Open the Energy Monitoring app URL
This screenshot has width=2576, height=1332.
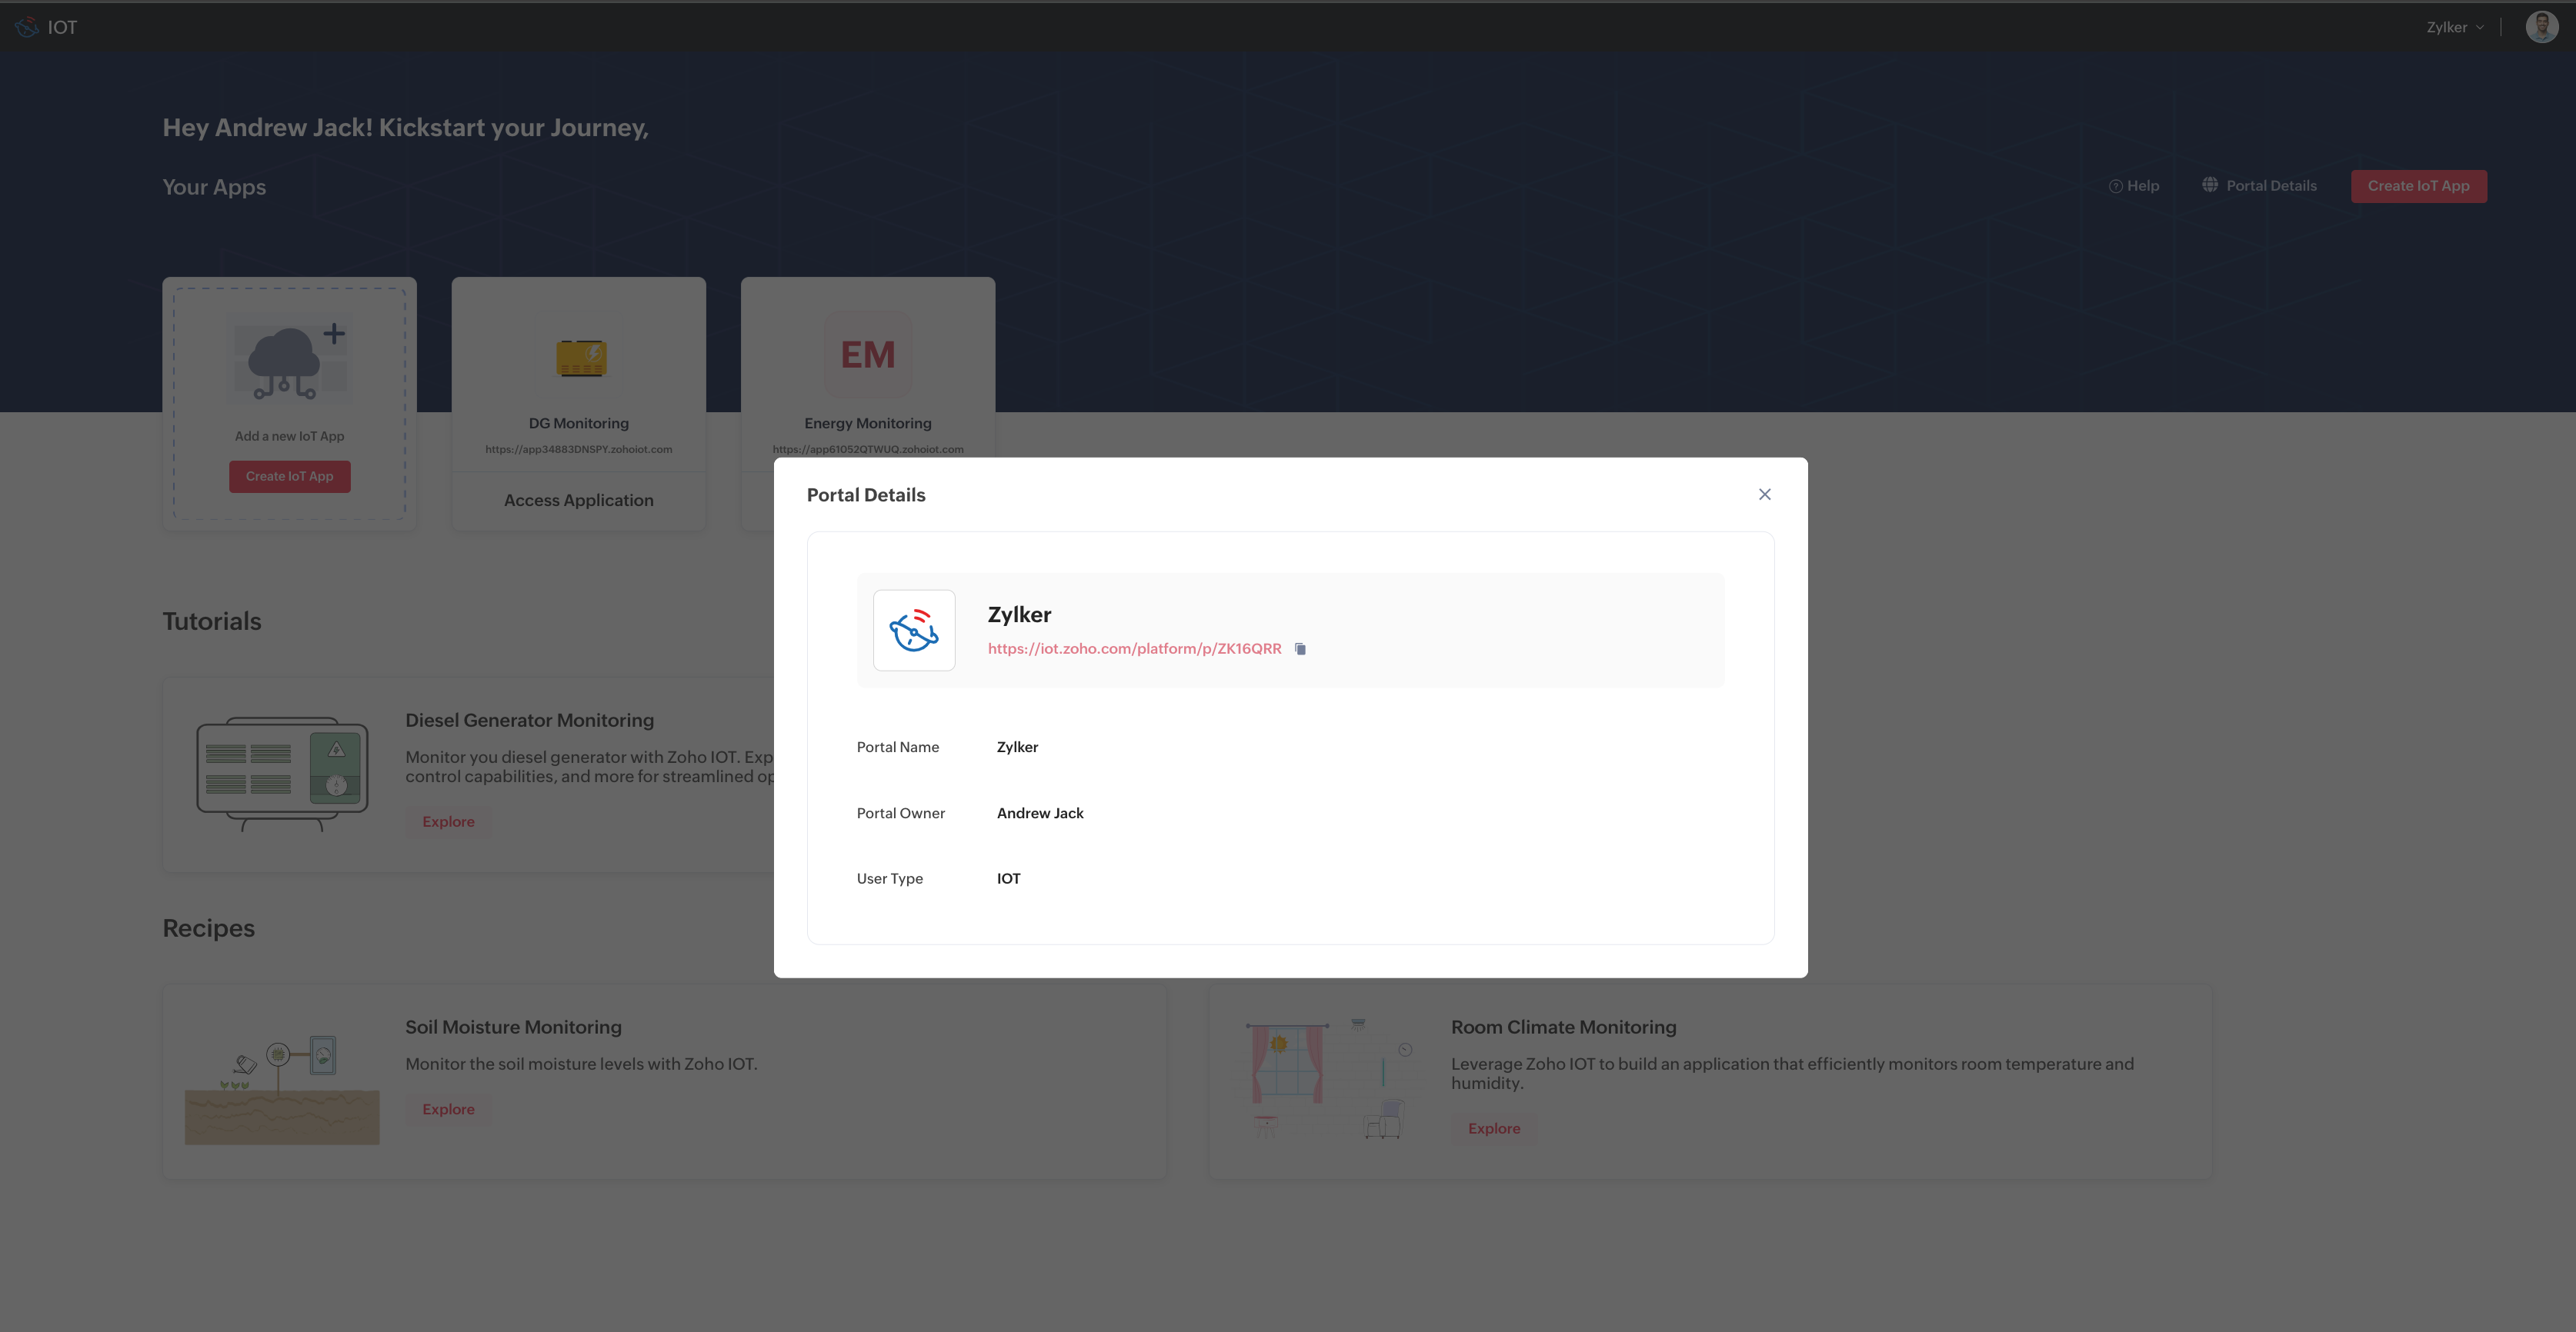[868, 450]
